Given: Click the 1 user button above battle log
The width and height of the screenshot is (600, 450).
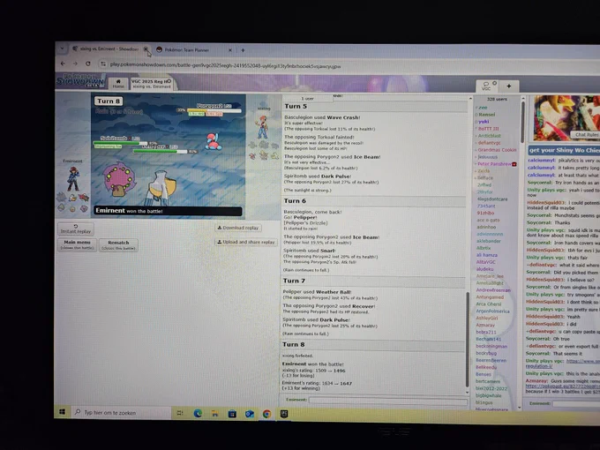Looking at the screenshot, I should point(307,98).
